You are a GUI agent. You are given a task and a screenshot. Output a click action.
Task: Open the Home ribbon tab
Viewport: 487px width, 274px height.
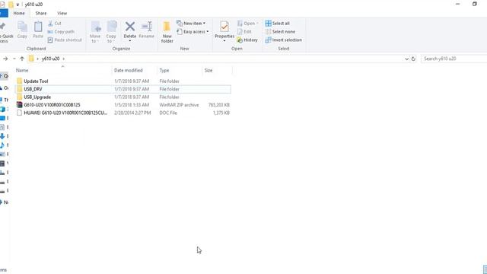click(x=19, y=14)
